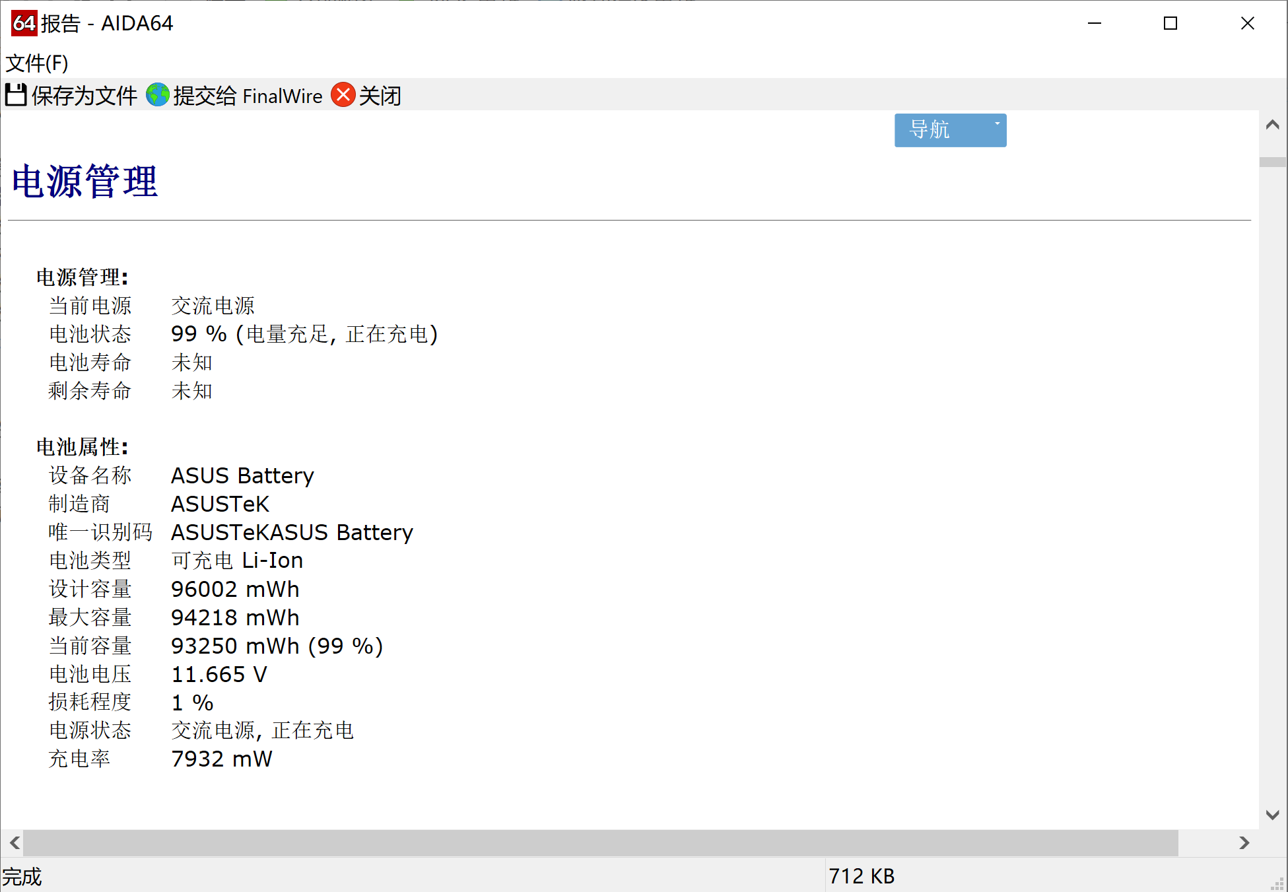The width and height of the screenshot is (1288, 892).
Task: Click vertical scrollbar down arrow
Action: 1273,815
